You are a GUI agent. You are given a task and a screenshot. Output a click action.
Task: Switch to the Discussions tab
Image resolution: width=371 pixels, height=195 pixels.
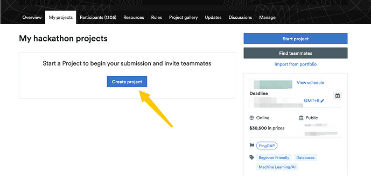[240, 17]
